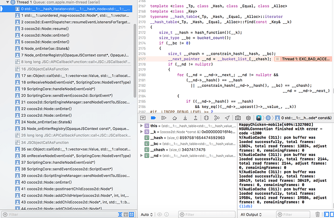This screenshot has height=218, width=334.
Task: Click the person icon of frame 22 onEnter()
Action: (x=17, y=109)
